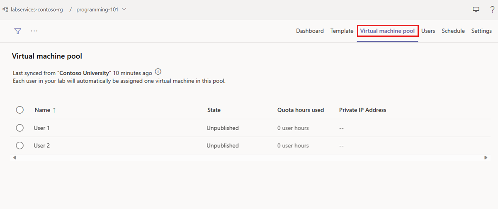Switch to the Dashboard tab

coord(310,31)
